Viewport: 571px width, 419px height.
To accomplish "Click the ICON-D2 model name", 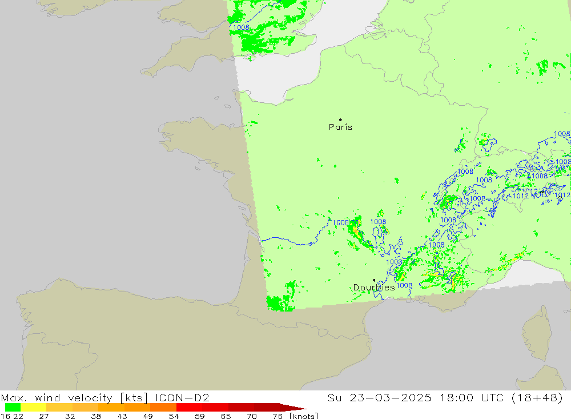I will click(182, 397).
